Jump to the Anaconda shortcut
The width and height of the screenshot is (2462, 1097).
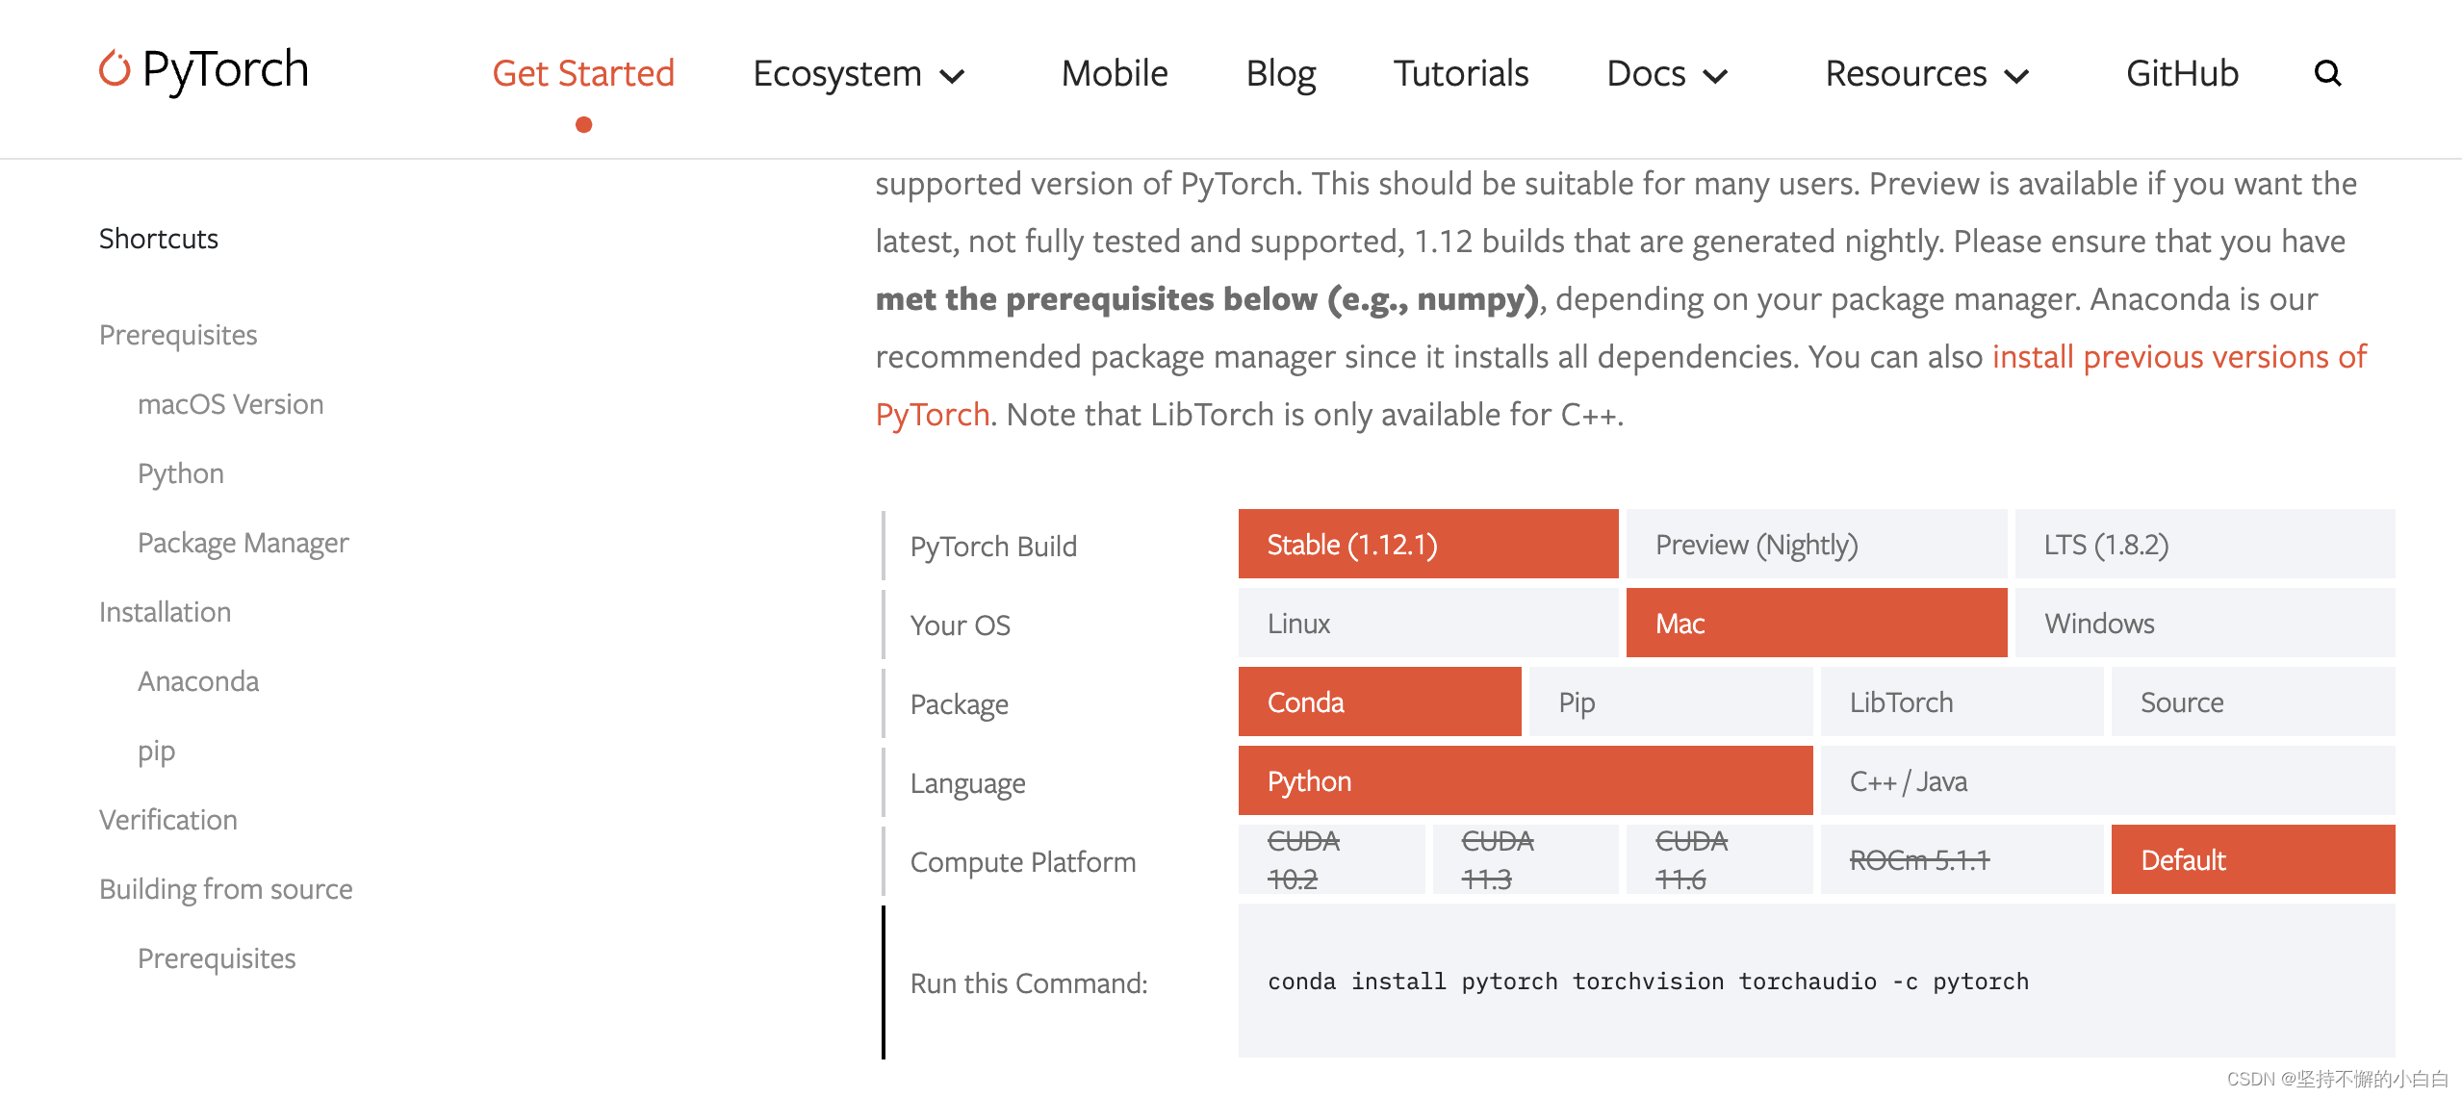(x=198, y=681)
